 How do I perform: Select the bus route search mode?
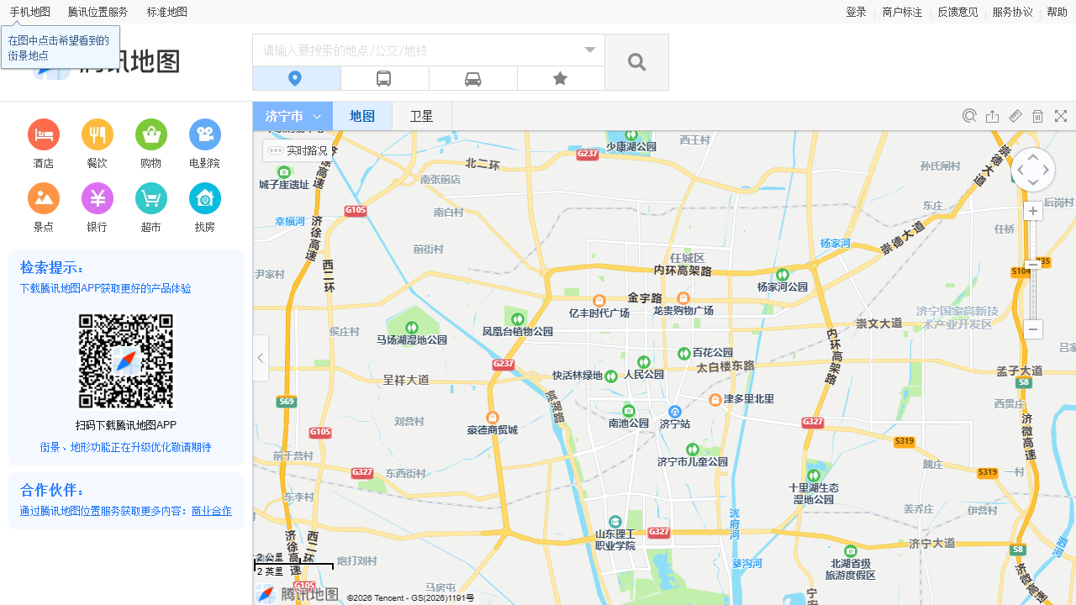pos(384,78)
